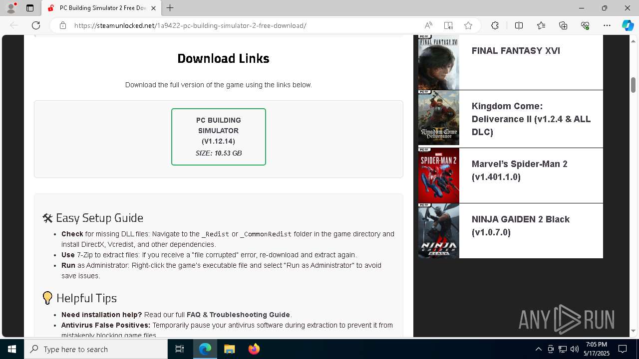Show hidden system tray icons
The width and height of the screenshot is (639, 359).
(x=538, y=349)
